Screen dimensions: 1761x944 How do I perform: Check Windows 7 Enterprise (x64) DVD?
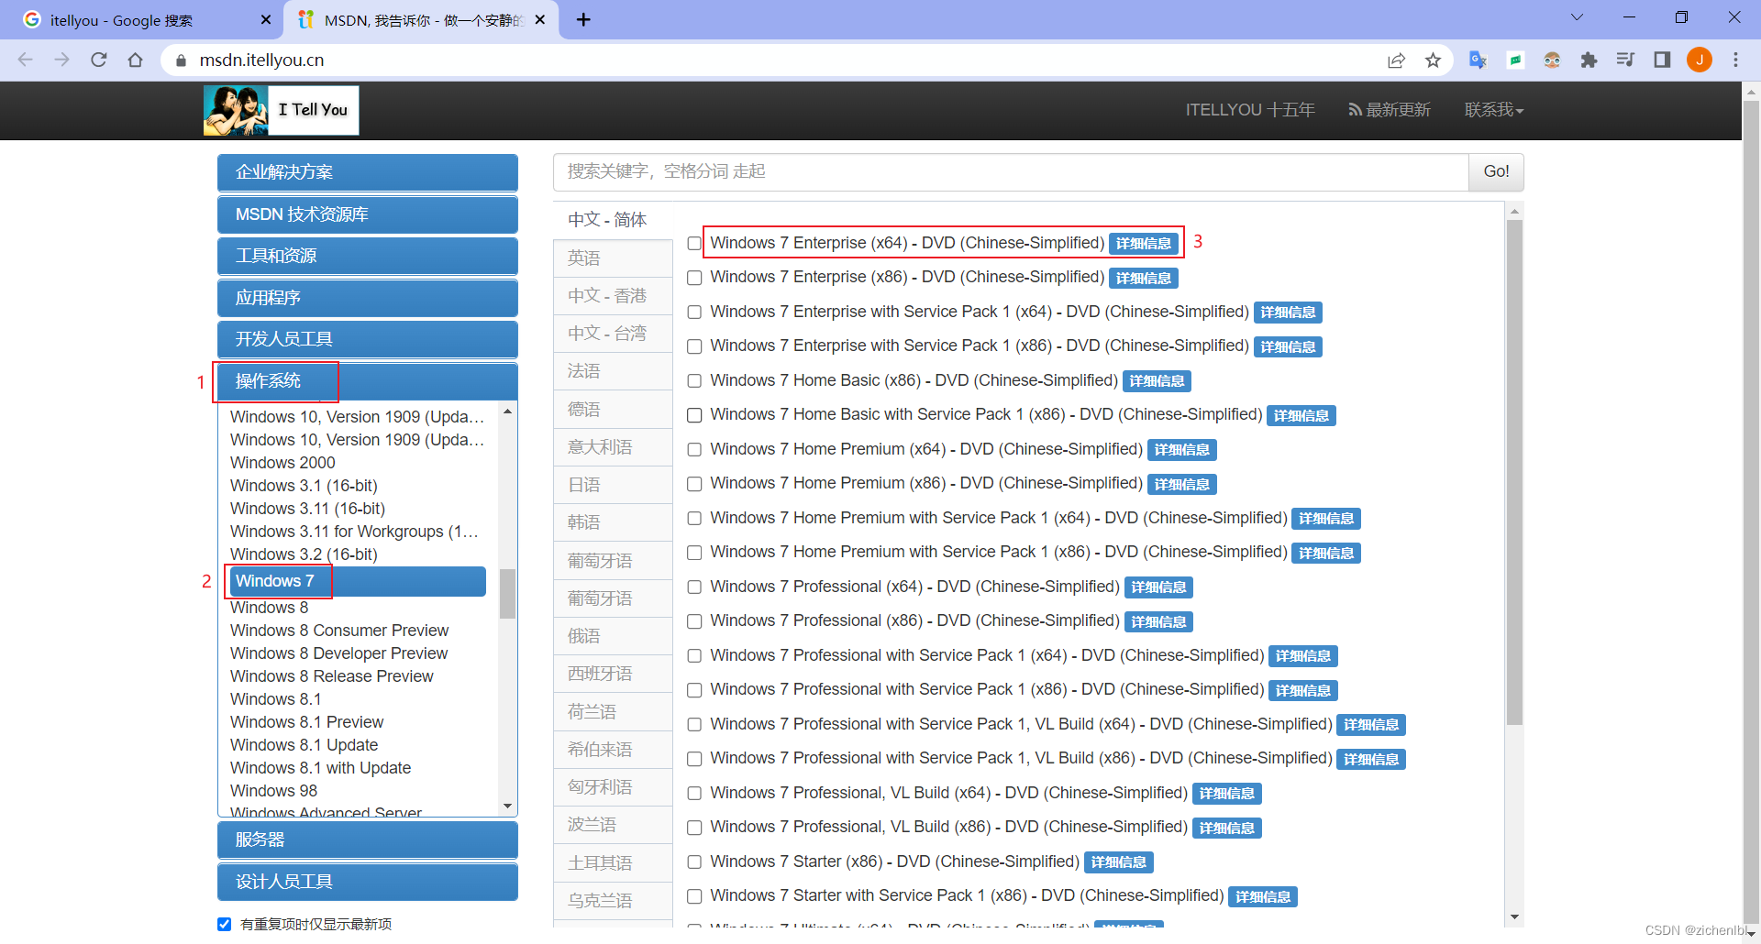tap(694, 244)
